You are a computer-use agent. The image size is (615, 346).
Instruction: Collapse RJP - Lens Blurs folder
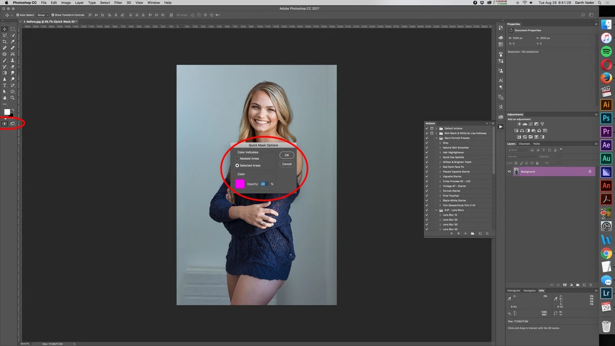pos(436,211)
